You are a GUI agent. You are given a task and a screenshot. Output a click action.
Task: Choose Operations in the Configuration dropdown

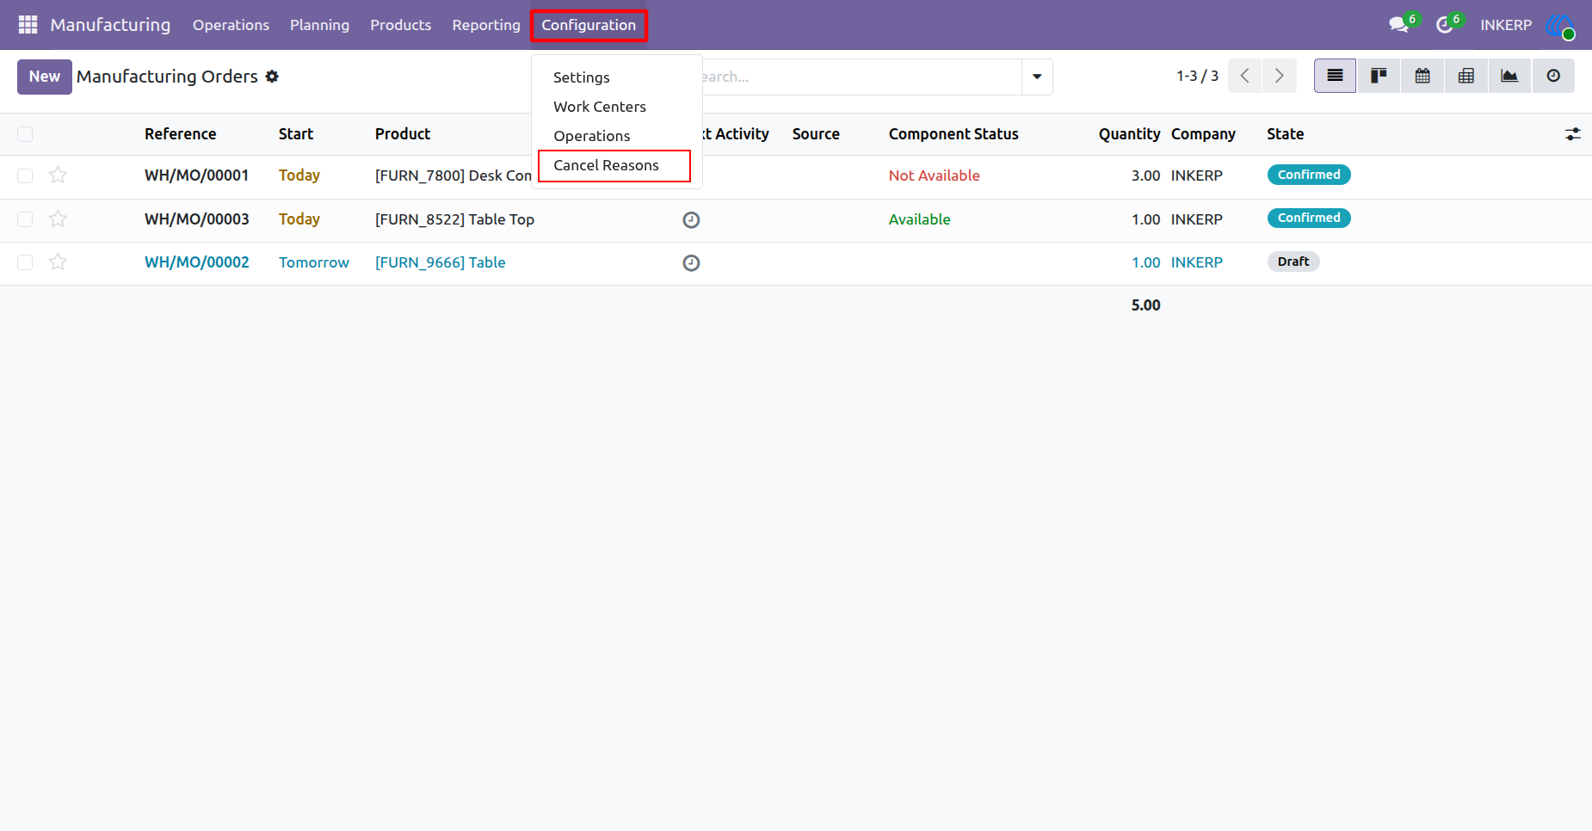click(x=591, y=136)
